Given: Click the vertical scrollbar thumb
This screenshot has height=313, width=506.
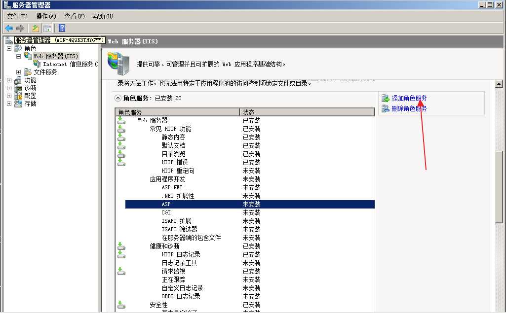Looking at the screenshot, I should click(499, 186).
